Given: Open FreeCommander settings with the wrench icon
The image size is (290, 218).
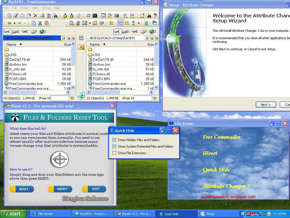Looking at the screenshot, I should tap(110, 16).
